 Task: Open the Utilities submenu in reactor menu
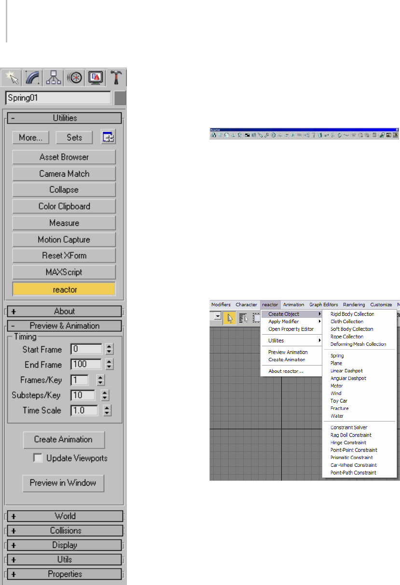pos(291,340)
